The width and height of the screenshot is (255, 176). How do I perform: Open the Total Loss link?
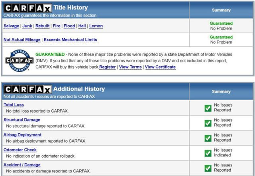[14, 105]
